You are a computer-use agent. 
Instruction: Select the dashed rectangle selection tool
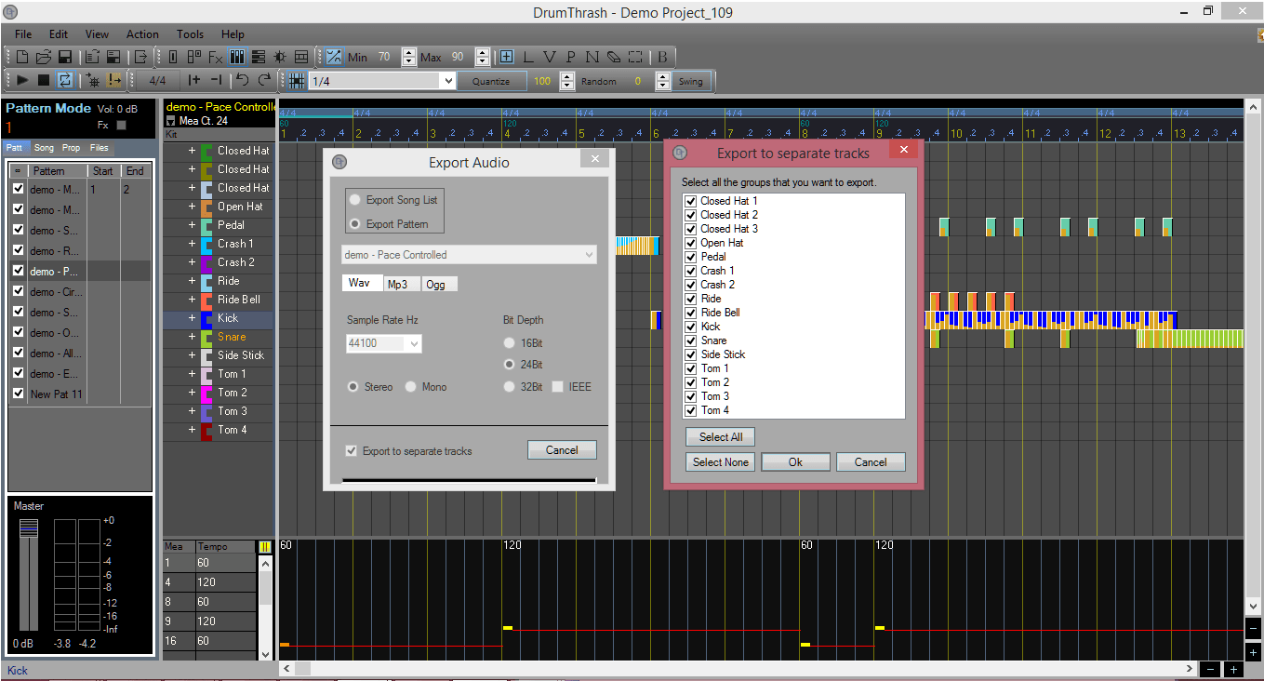[x=635, y=57]
